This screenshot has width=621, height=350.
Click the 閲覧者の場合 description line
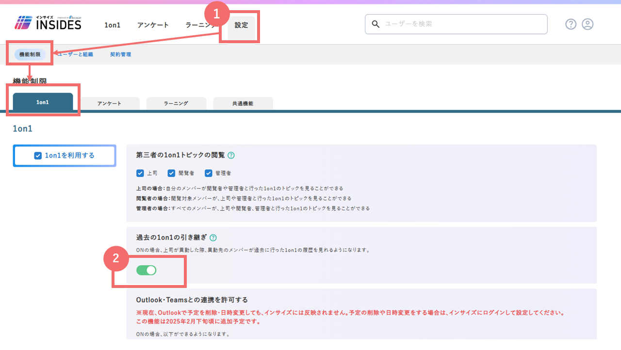click(x=244, y=198)
